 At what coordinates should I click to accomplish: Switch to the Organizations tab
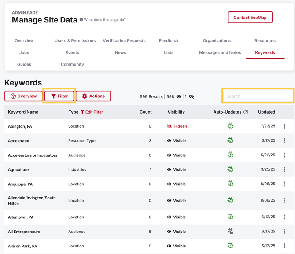(217, 41)
